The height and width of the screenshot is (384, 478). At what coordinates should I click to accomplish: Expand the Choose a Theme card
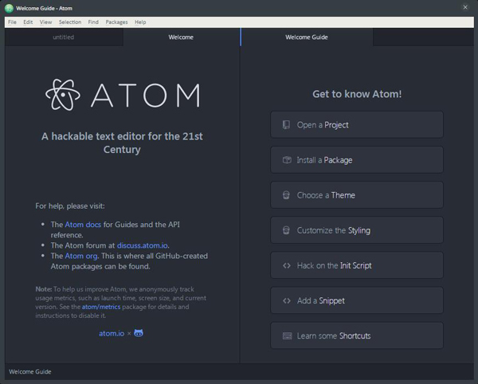tap(357, 195)
